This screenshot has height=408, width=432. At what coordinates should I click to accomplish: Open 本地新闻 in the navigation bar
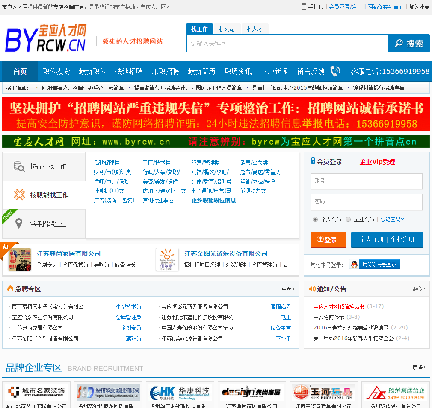point(275,71)
